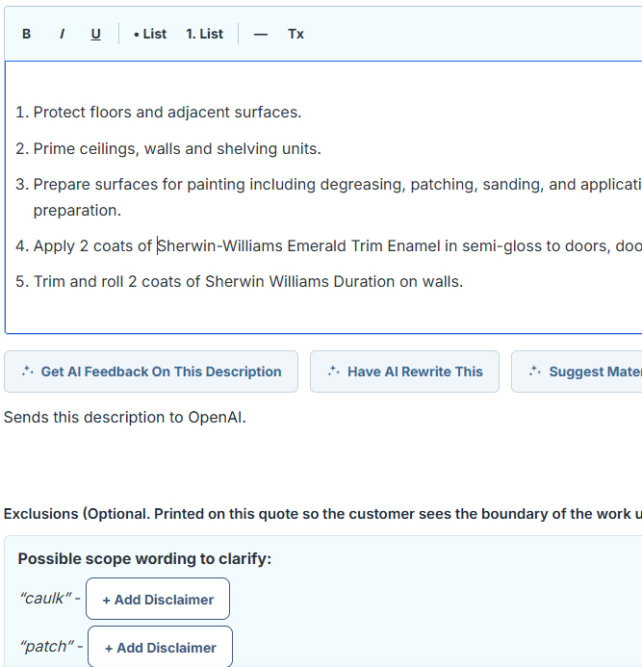Add disclaimer for the "caulk" wording
642x667 pixels.
click(158, 599)
